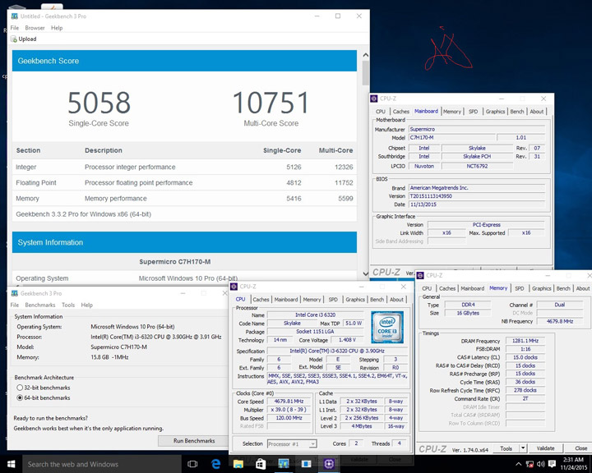Click the Geekbench results scrollbar thumb

point(365,73)
